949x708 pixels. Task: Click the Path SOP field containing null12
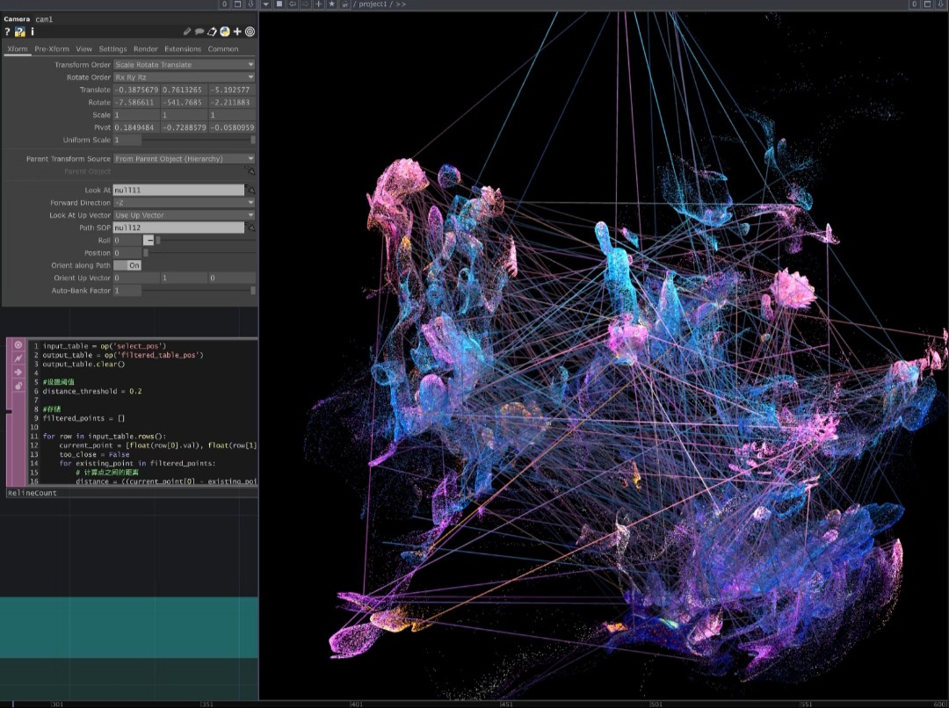[178, 228]
